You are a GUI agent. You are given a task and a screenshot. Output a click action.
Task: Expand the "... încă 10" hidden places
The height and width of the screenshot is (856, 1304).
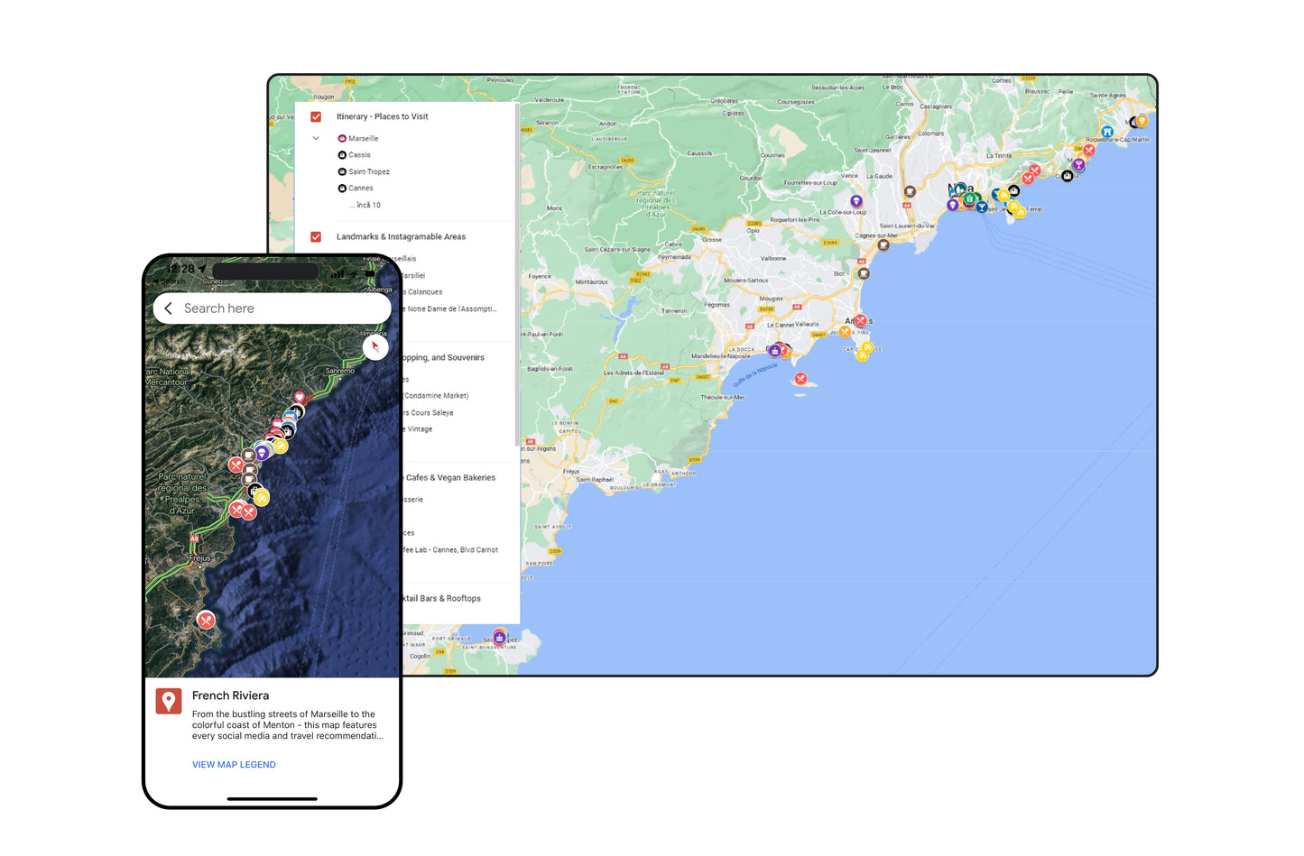364,205
